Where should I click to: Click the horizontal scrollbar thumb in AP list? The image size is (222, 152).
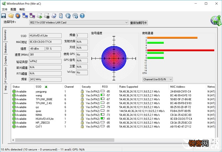pyautogui.click(x=65, y=140)
